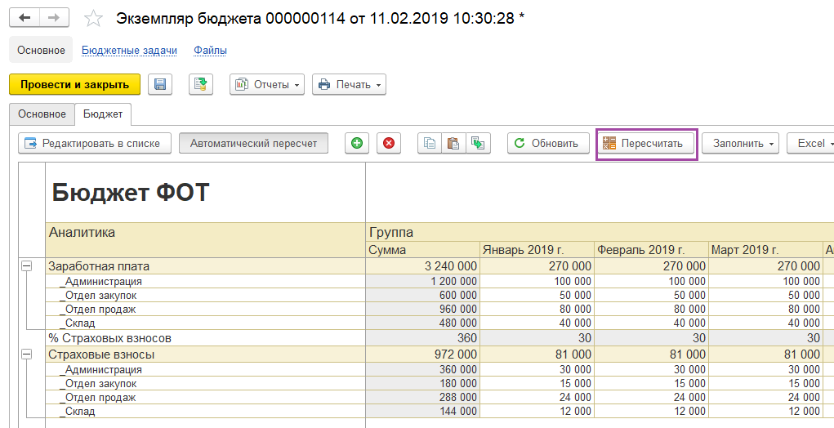This screenshot has height=428, width=834.
Task: Click the Сумма column header
Action: click(423, 250)
